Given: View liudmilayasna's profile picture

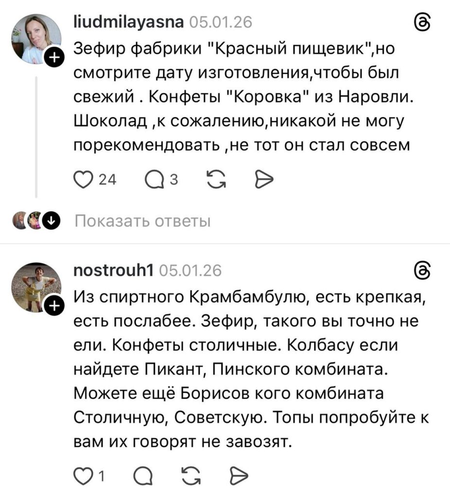Looking at the screenshot, I should (35, 39).
